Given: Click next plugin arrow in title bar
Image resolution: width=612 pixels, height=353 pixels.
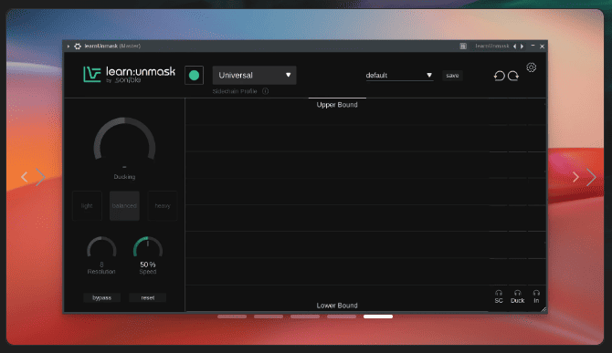Looking at the screenshot, I should click(522, 46).
